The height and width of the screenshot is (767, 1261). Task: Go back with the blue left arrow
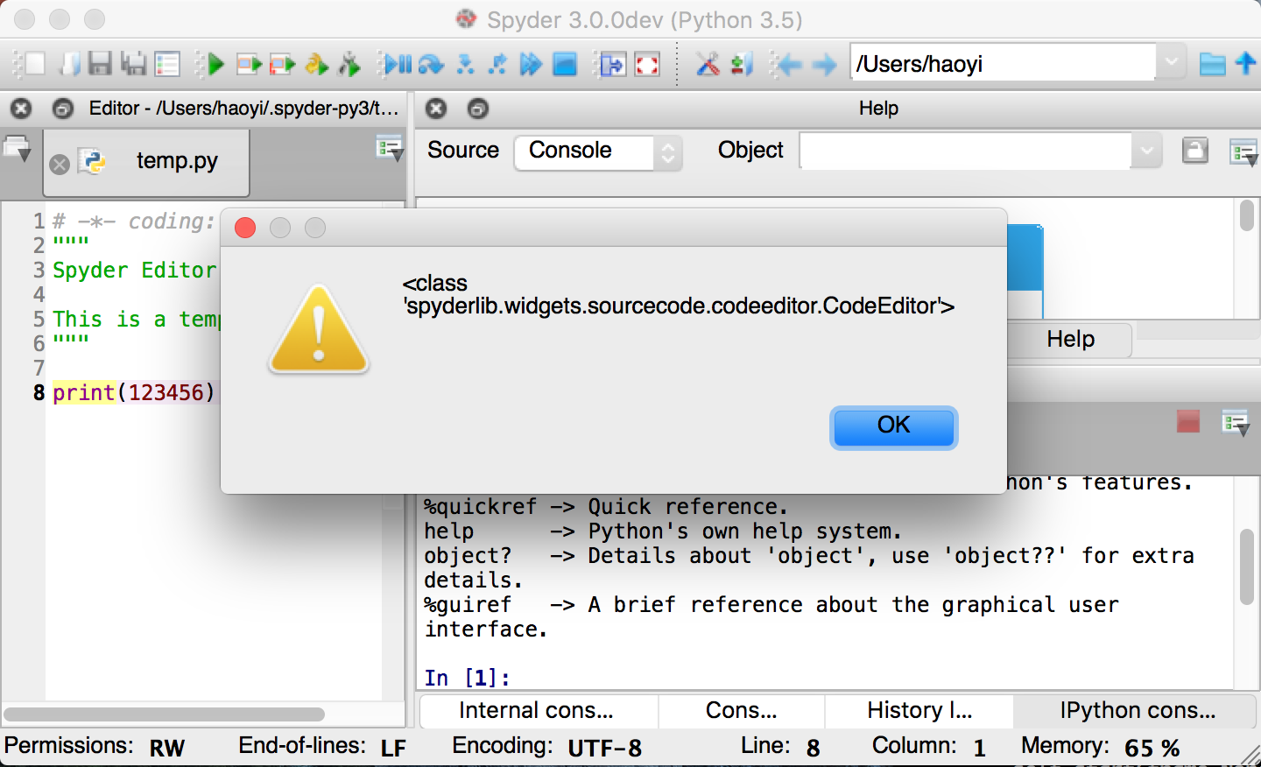click(x=790, y=64)
